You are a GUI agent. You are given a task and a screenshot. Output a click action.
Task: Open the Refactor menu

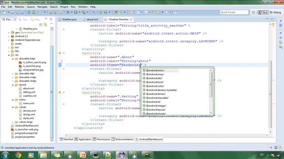pyautogui.click(x=20, y=7)
